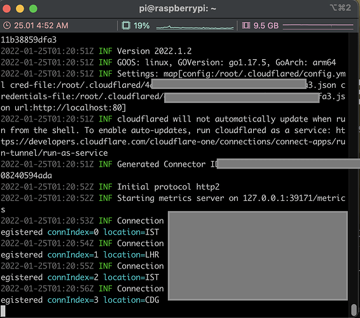Click the connIndex=3 location=CDG text
360x318 pixels.
(103, 300)
